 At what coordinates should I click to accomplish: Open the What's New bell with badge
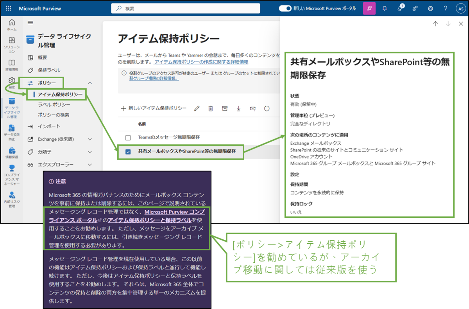pos(400,8)
